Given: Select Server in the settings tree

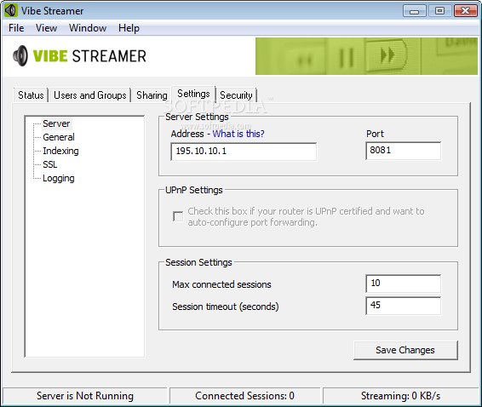Looking at the screenshot, I should point(56,123).
